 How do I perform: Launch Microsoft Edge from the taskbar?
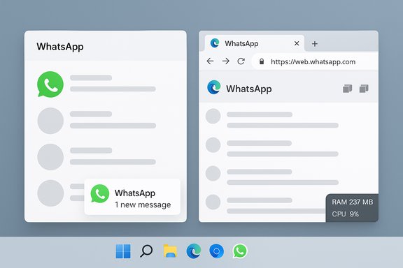(194, 251)
